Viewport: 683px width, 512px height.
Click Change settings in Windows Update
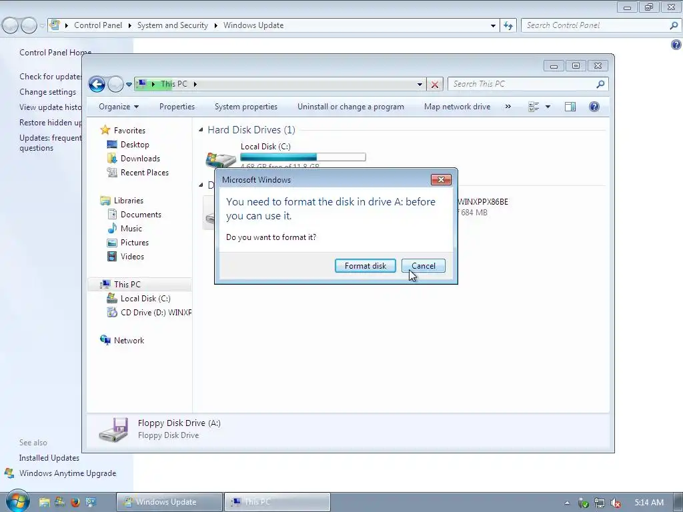47,92
